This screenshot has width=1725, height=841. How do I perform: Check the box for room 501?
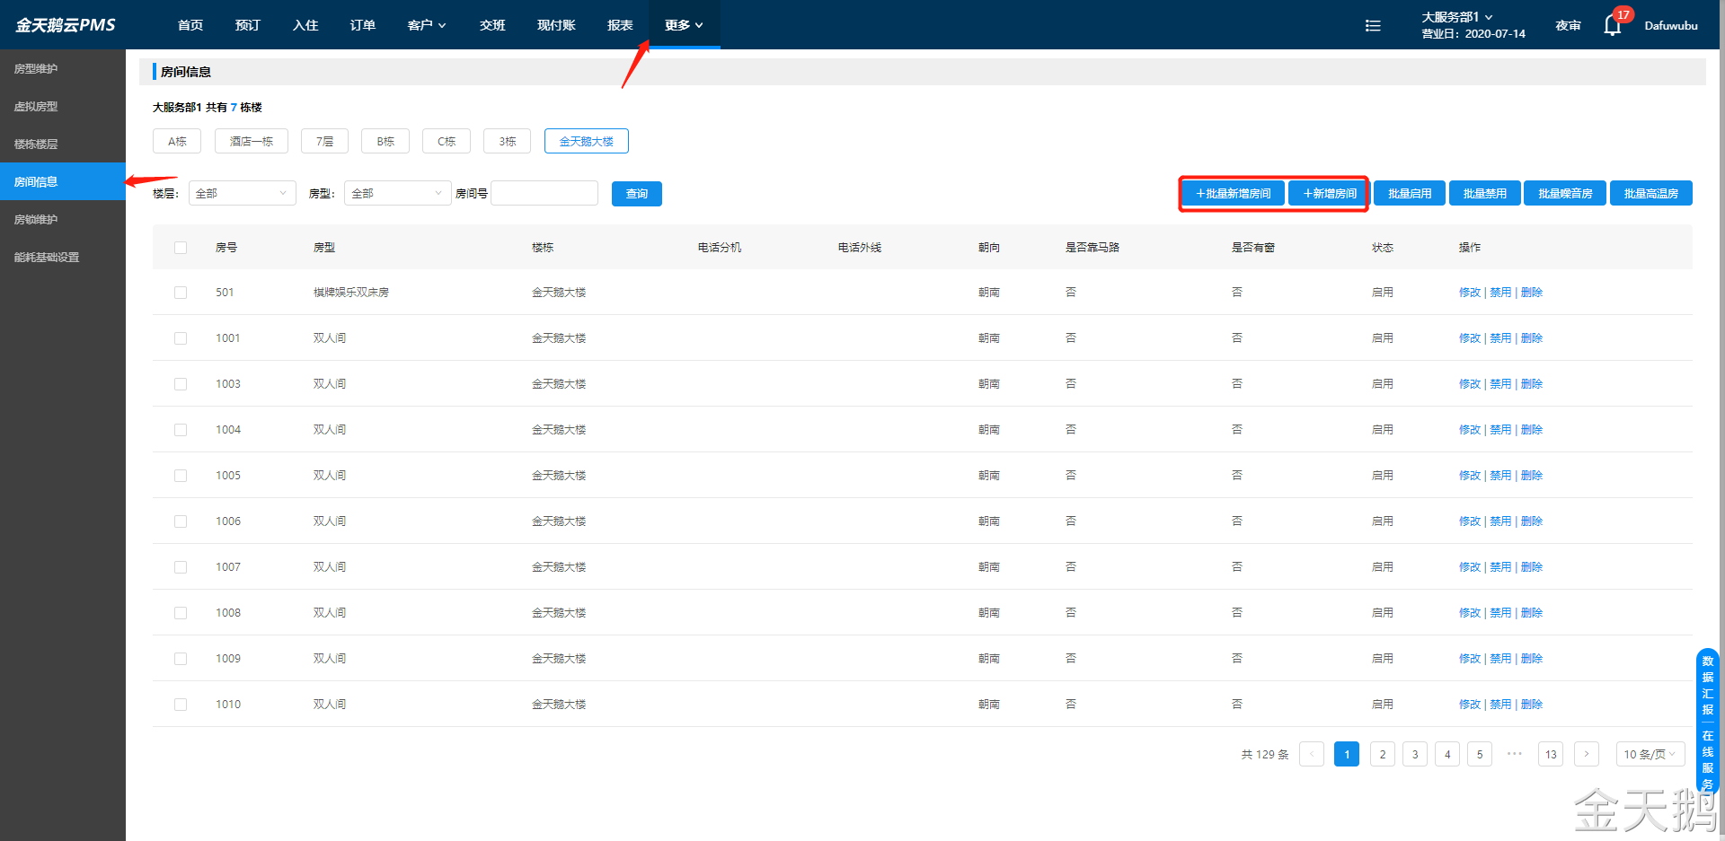point(181,293)
